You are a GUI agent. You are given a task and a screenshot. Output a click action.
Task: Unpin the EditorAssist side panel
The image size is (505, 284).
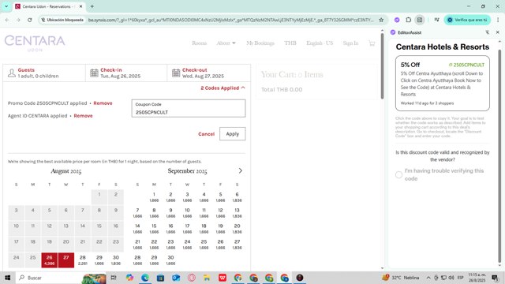click(x=488, y=32)
